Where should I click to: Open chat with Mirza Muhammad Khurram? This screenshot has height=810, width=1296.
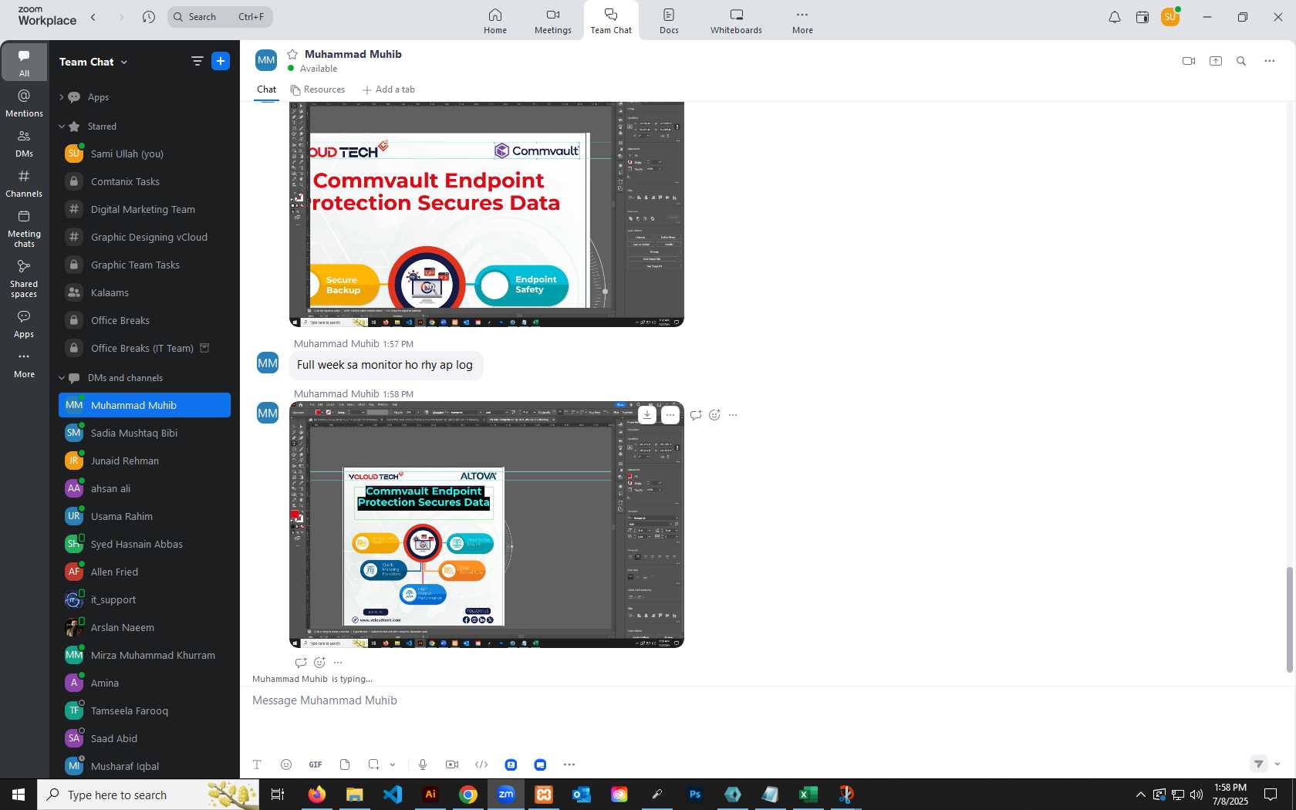tap(144, 655)
